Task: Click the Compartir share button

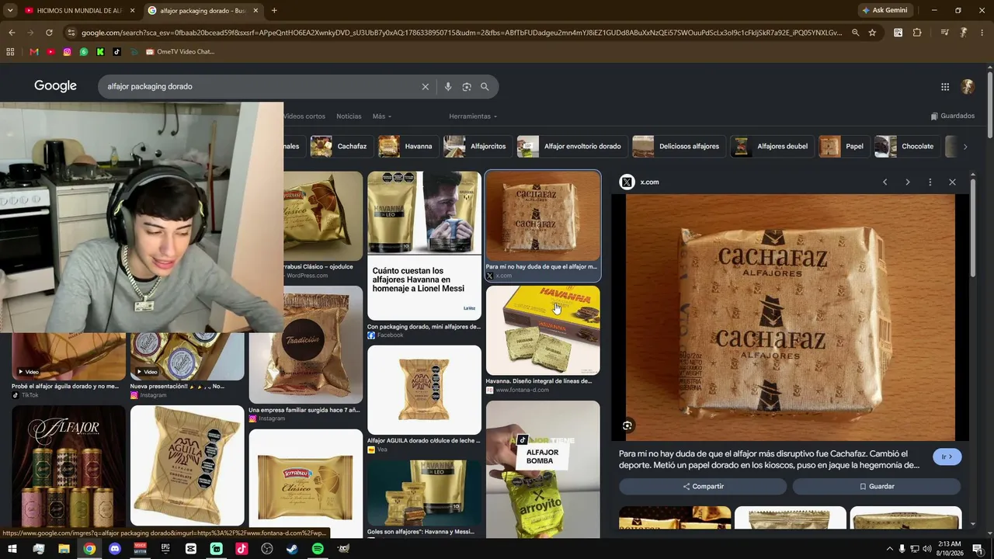Action: [703, 486]
